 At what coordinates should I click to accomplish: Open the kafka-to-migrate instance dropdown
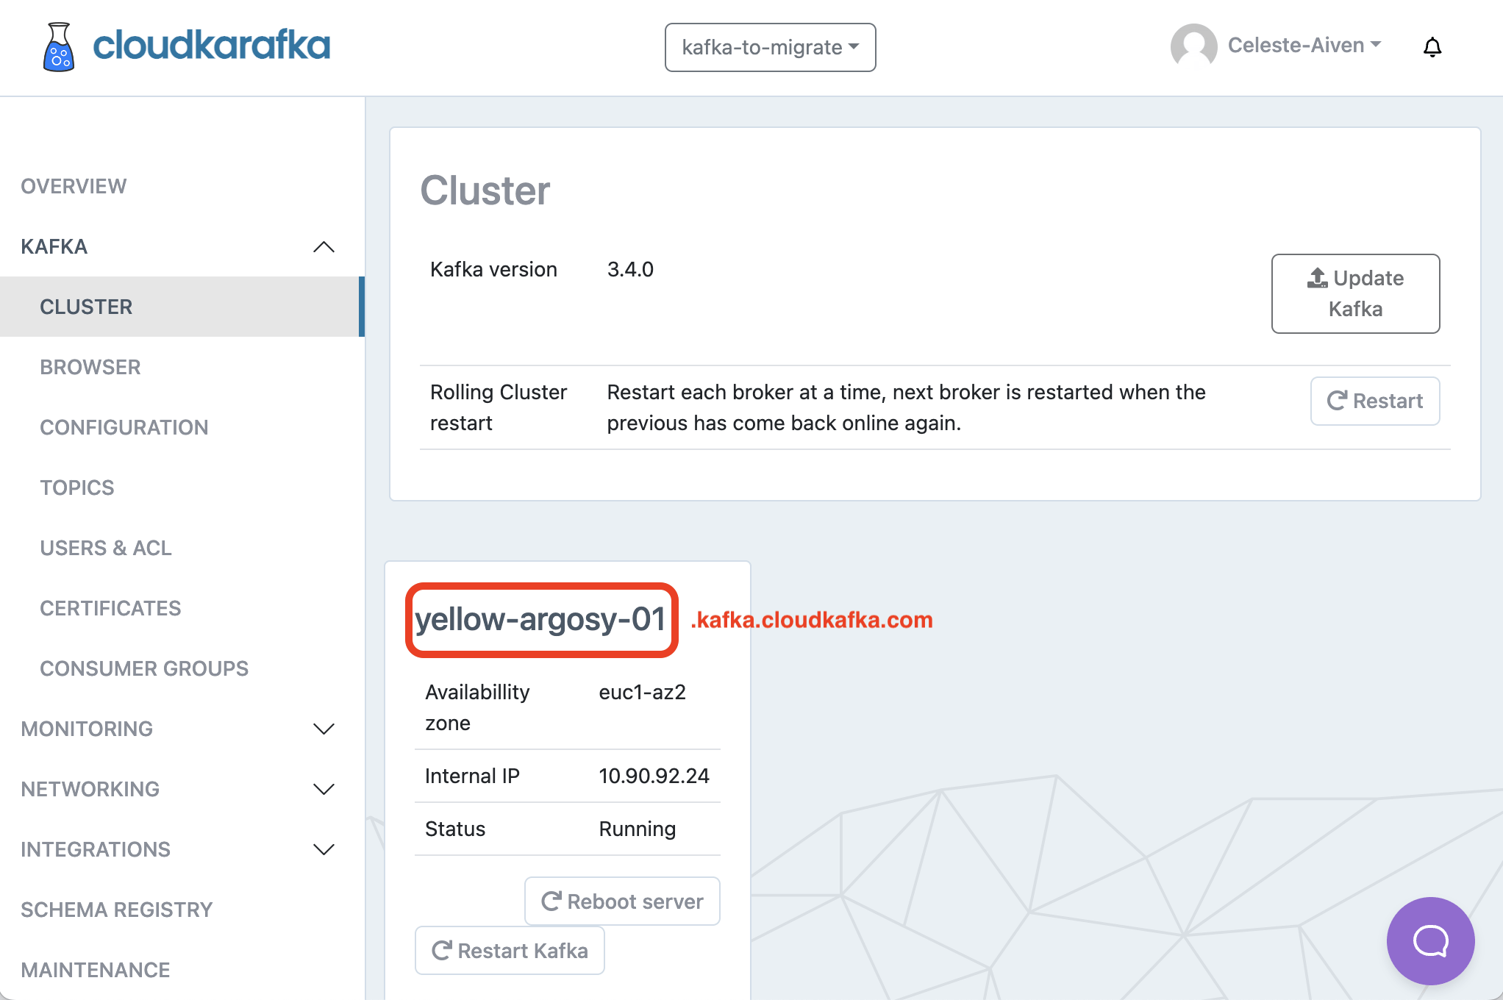pyautogui.click(x=770, y=47)
